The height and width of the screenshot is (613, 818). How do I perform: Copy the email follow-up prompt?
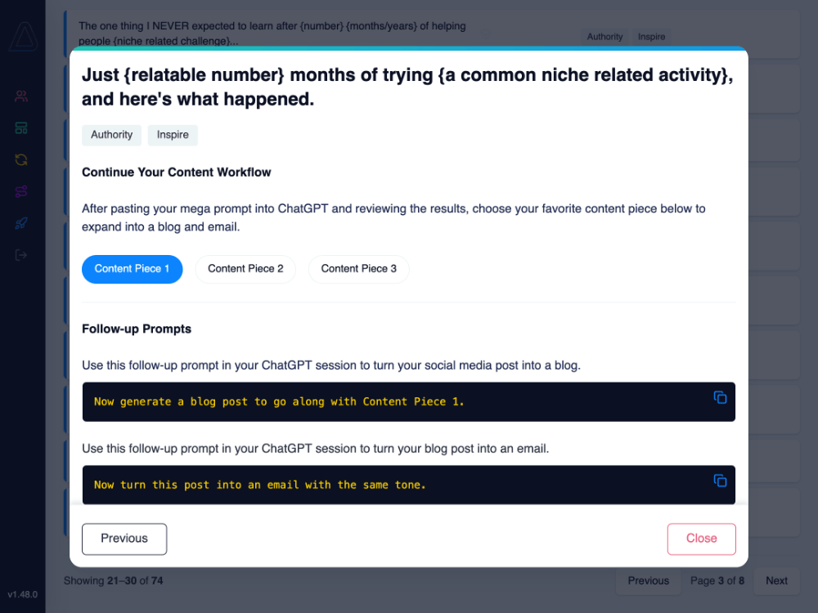coord(720,481)
